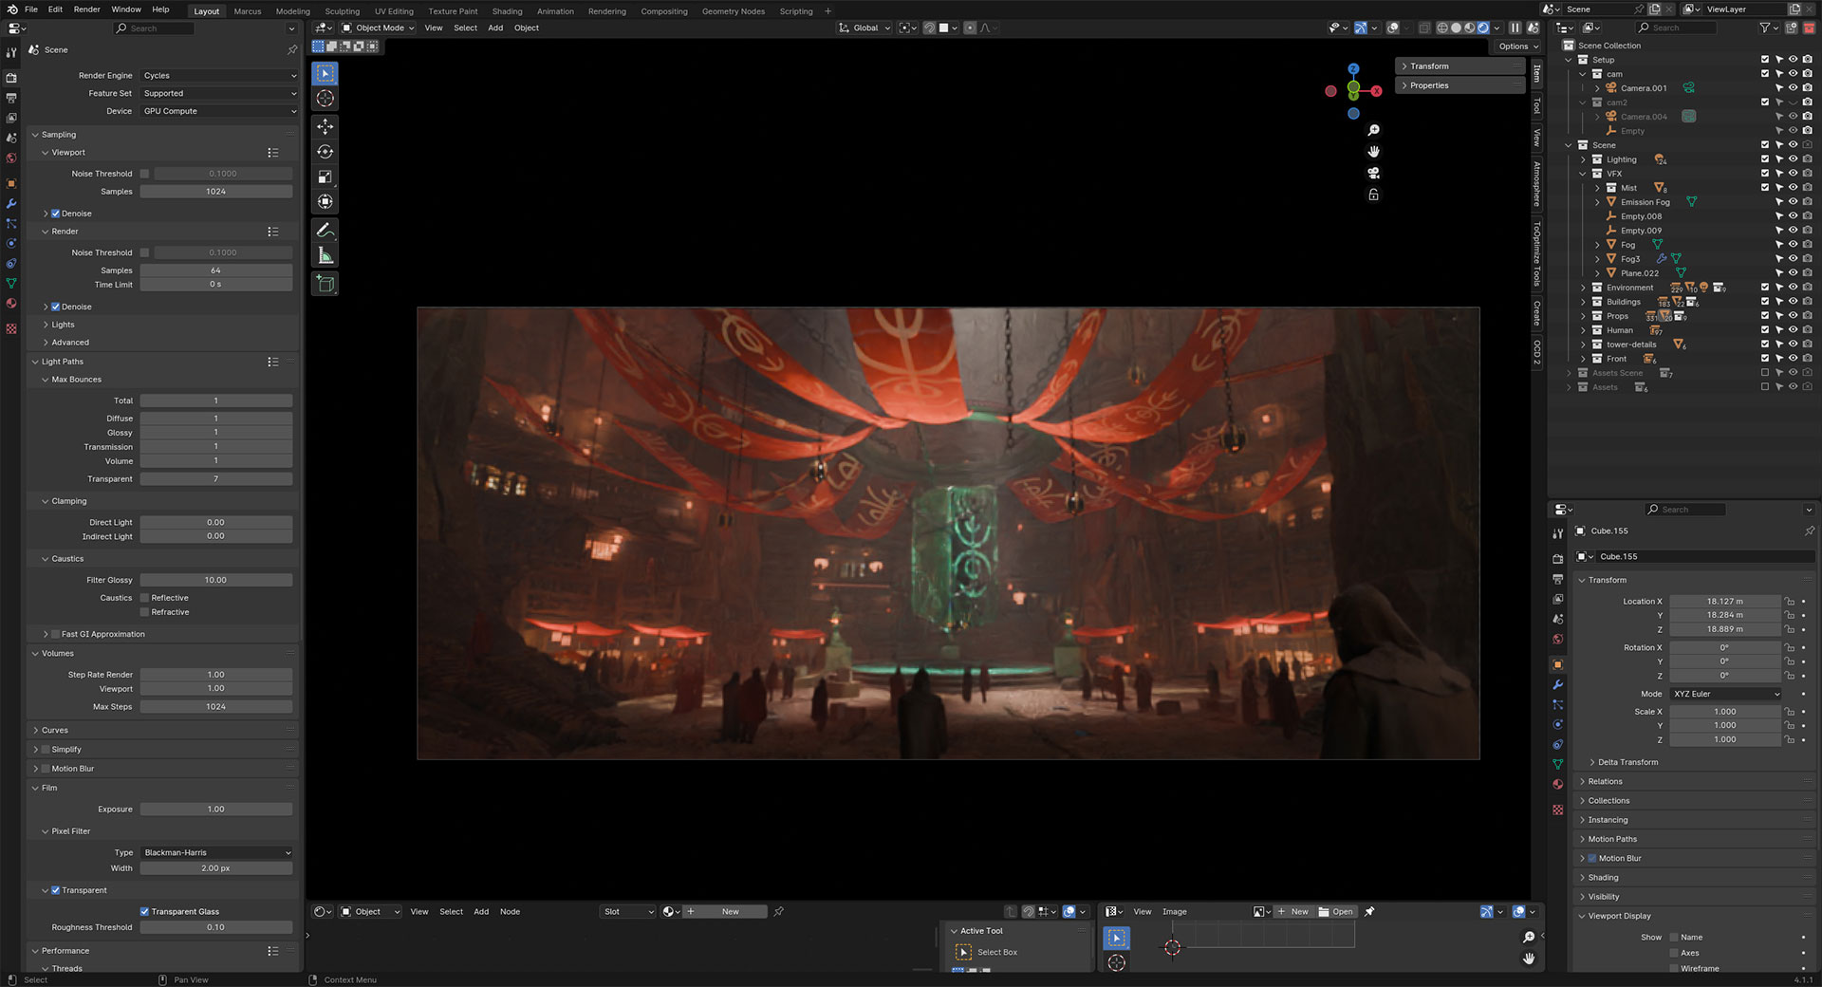Open Pixel Filter Type dropdown
1822x987 pixels.
217,852
